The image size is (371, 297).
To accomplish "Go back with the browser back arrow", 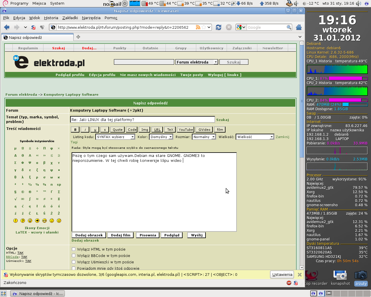I will coord(7,27).
